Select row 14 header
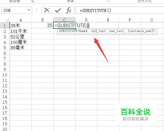Viewport: 164px width, 131px height. click(5, 96)
